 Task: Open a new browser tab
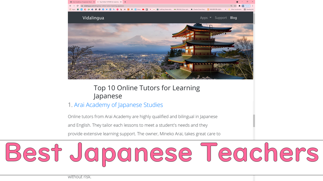(125, 2)
